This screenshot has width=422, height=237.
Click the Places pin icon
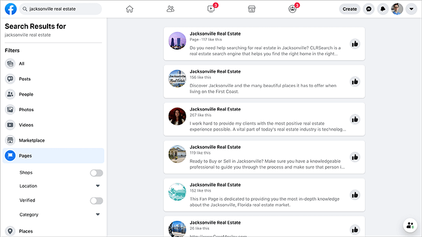click(10, 231)
